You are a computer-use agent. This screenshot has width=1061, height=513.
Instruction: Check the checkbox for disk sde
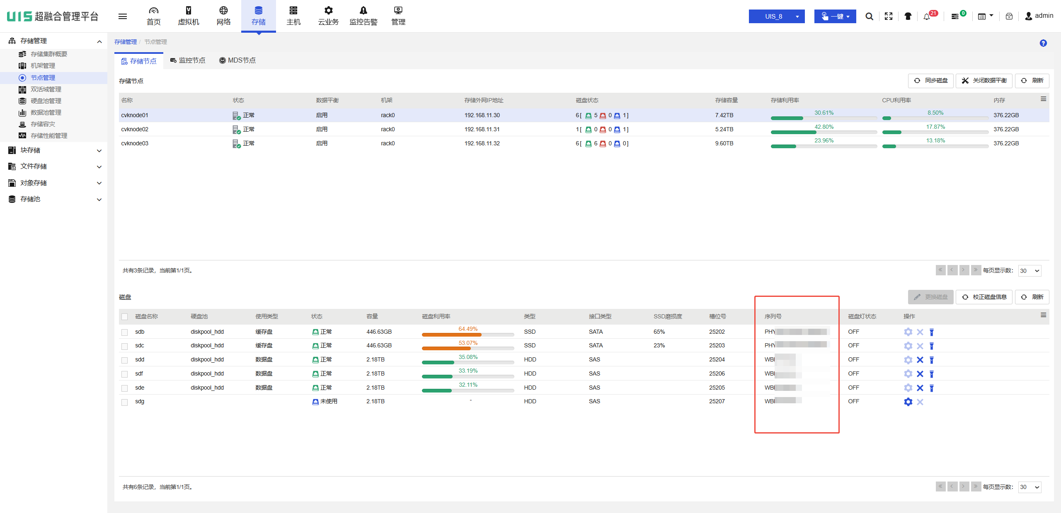coord(124,388)
